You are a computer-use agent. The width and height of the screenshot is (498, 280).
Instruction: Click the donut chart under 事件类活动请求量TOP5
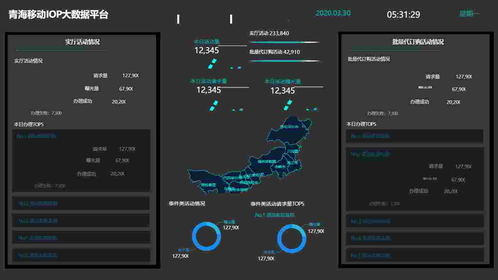coord(291,238)
